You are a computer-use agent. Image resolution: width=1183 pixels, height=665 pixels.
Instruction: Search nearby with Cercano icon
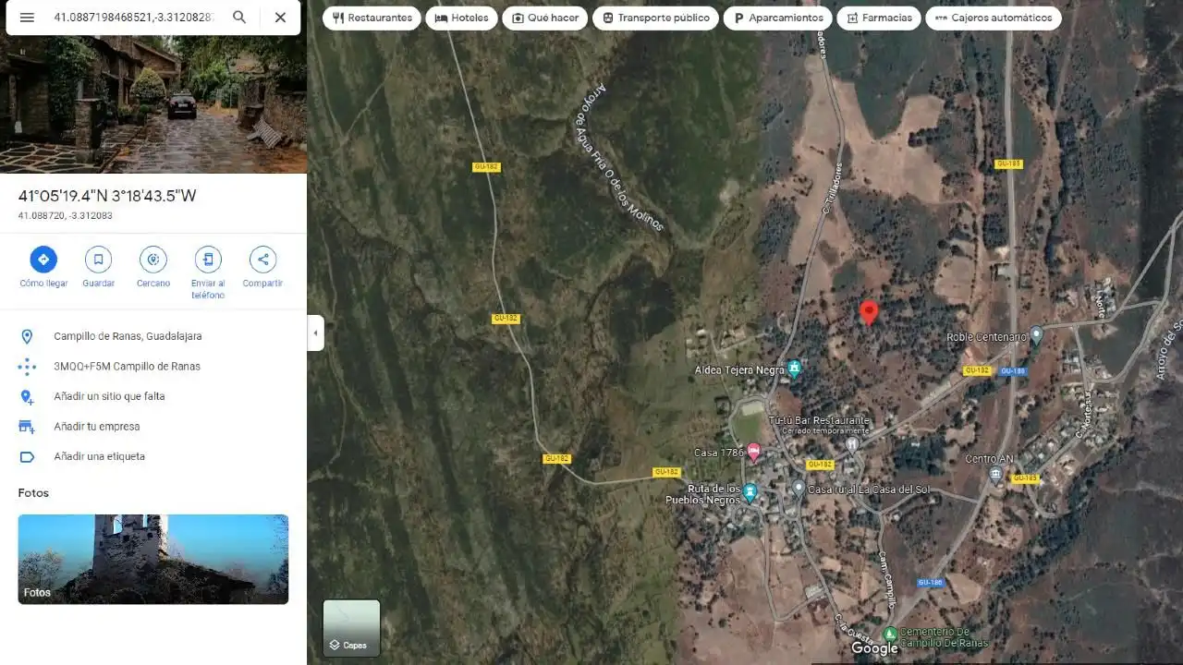[153, 260]
